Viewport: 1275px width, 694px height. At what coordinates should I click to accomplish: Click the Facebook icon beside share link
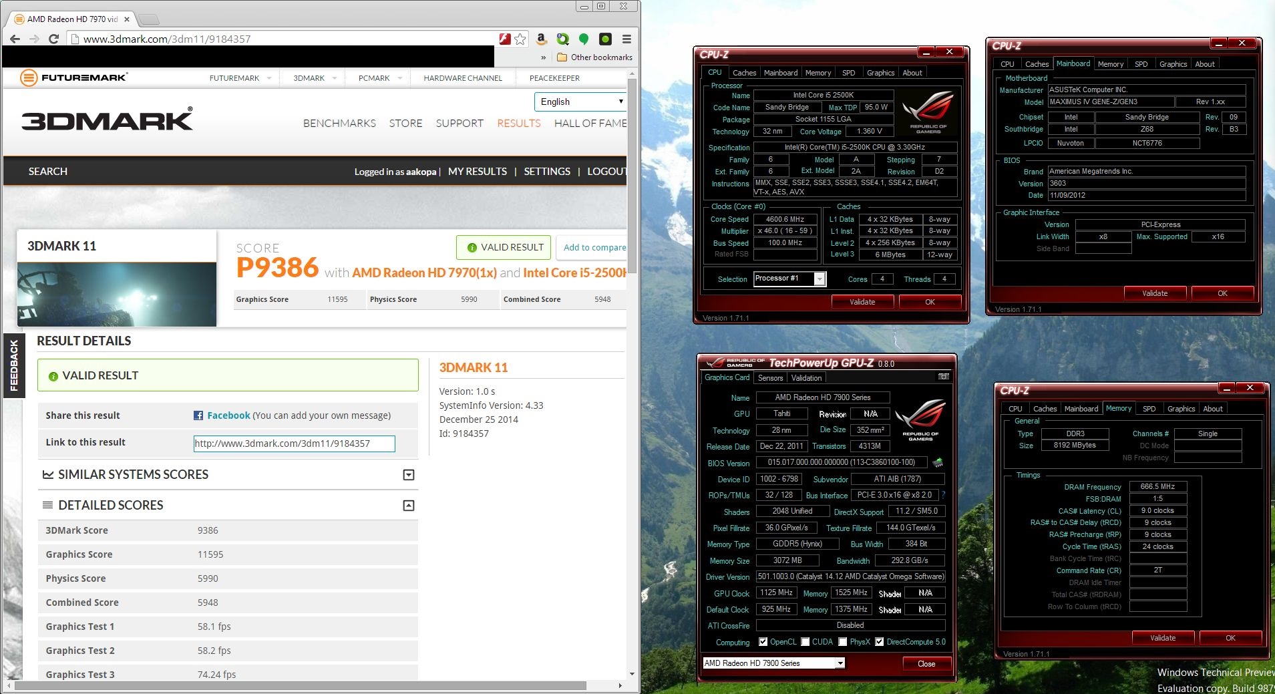coord(198,415)
